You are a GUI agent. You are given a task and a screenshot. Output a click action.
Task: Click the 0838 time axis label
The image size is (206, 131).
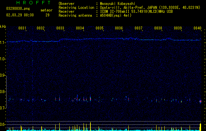[158, 28]
